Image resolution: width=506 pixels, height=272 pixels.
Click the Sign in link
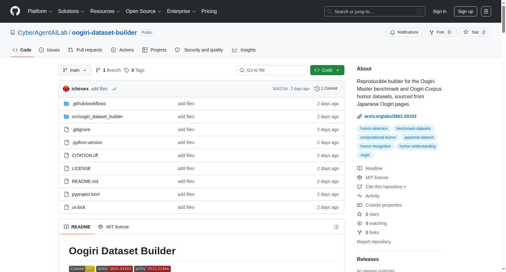point(440,11)
